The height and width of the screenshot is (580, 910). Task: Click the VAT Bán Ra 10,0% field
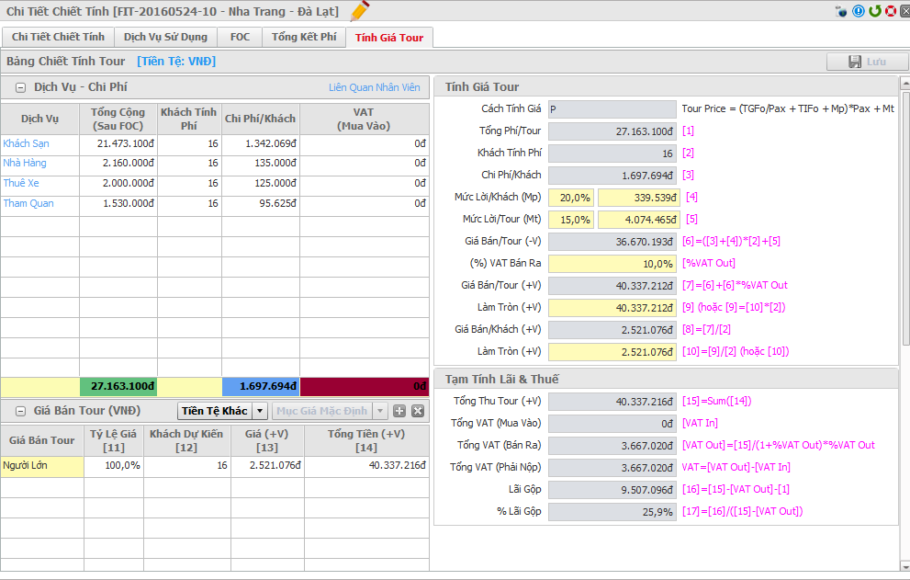(612, 263)
